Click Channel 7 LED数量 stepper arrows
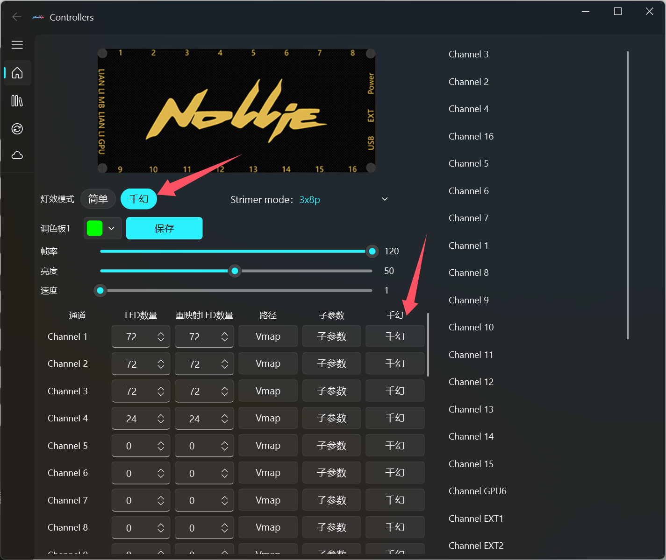The width and height of the screenshot is (666, 560). (x=161, y=500)
